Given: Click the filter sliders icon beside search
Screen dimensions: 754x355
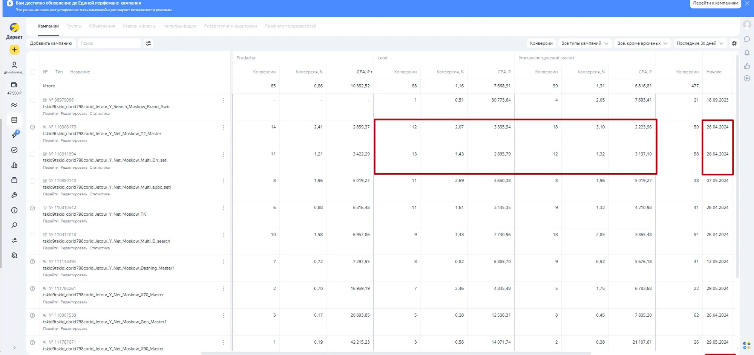Looking at the screenshot, I should tap(149, 43).
